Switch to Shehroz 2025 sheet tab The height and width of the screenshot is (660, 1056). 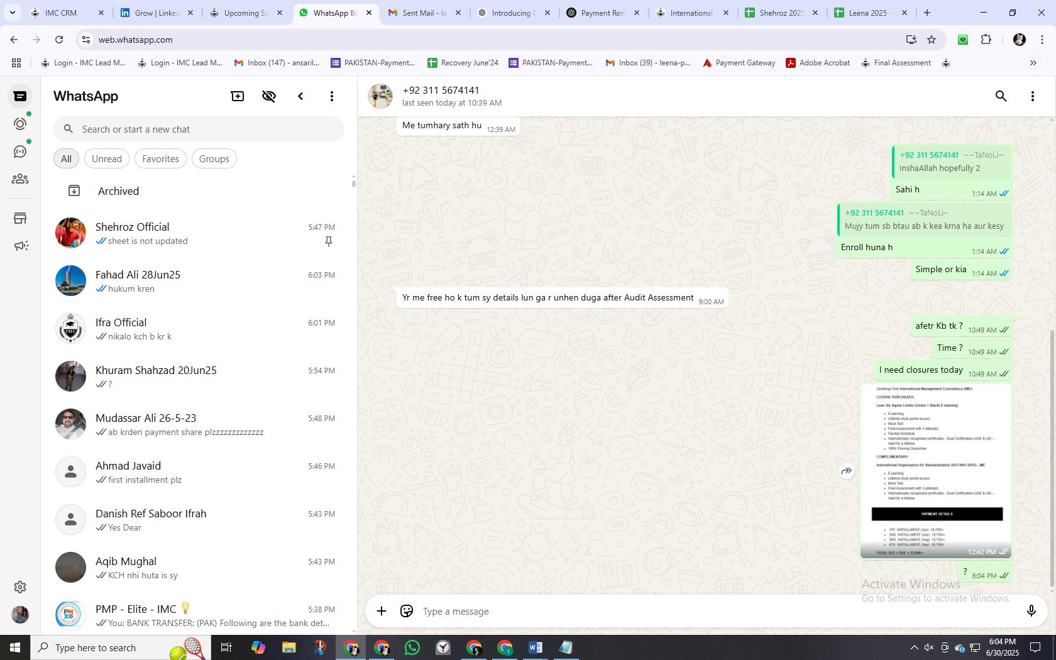781,13
